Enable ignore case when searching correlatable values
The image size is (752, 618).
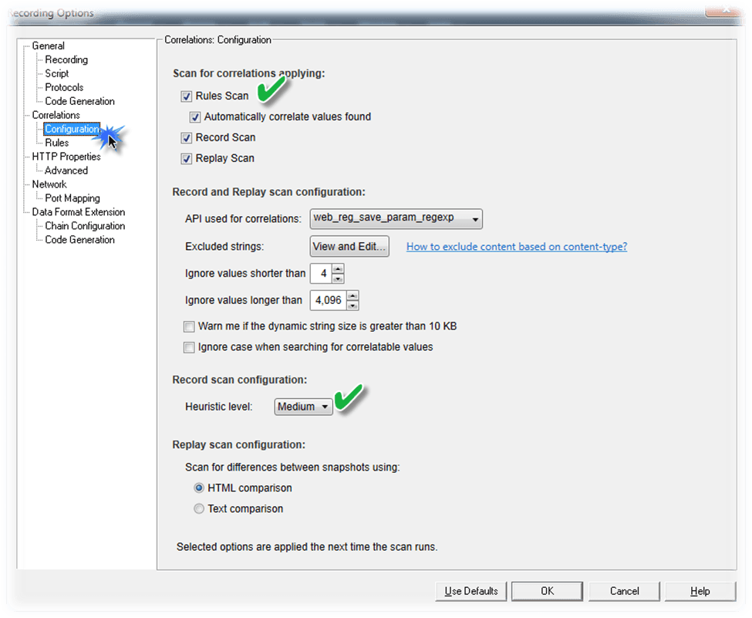click(x=189, y=347)
